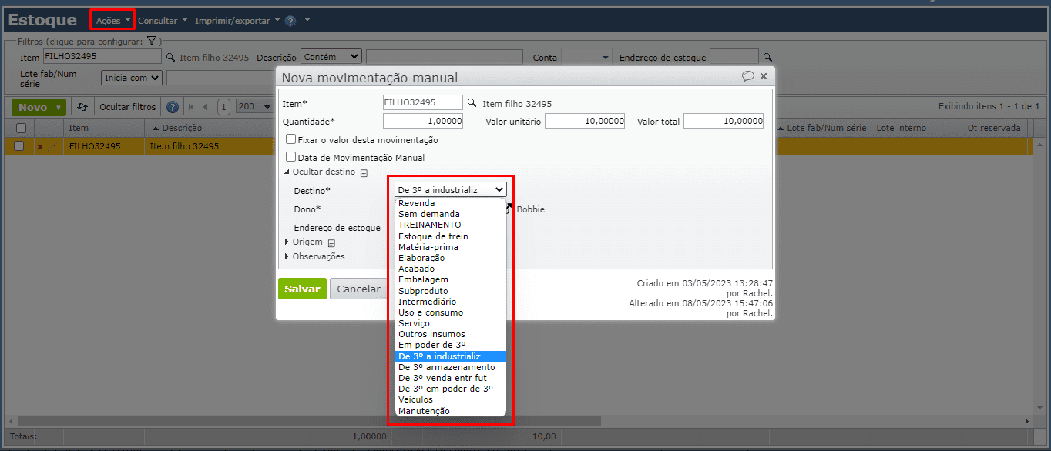Tick the select-all checkbox in the grid header
The width and height of the screenshot is (1051, 451).
(21, 128)
